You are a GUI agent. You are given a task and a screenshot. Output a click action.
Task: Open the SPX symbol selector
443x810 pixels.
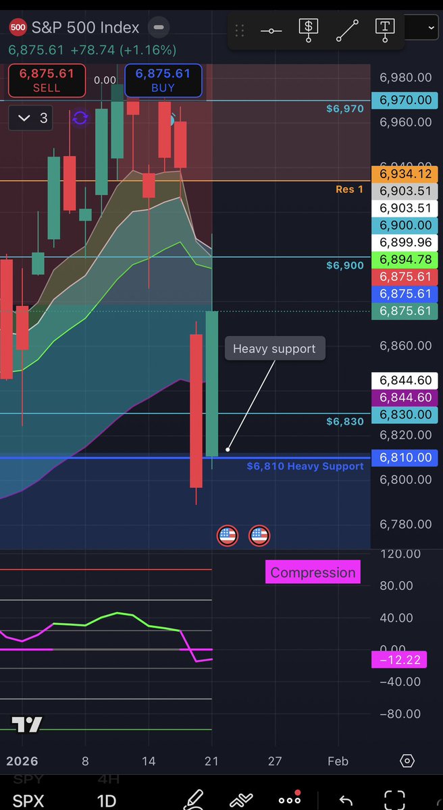[x=28, y=801]
